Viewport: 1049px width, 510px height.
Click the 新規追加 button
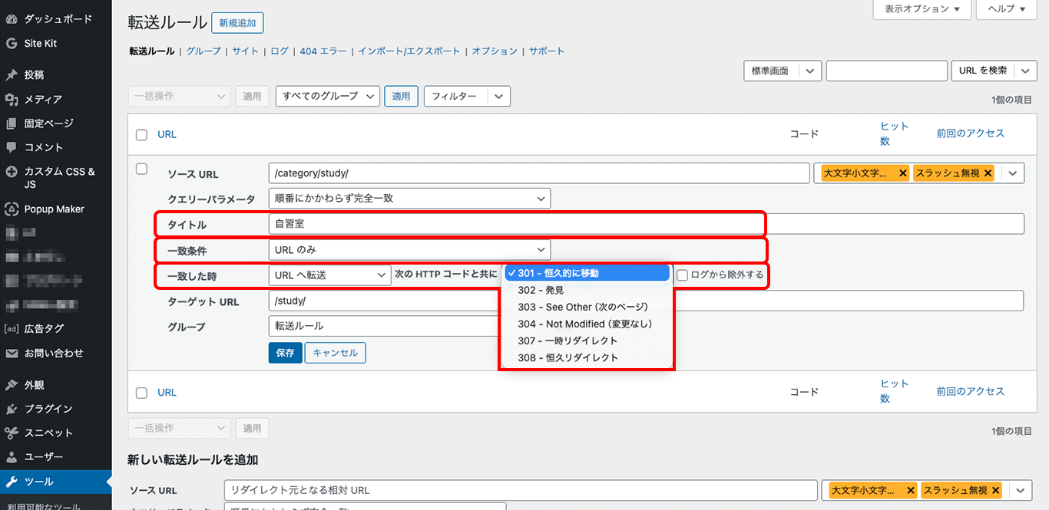(237, 24)
